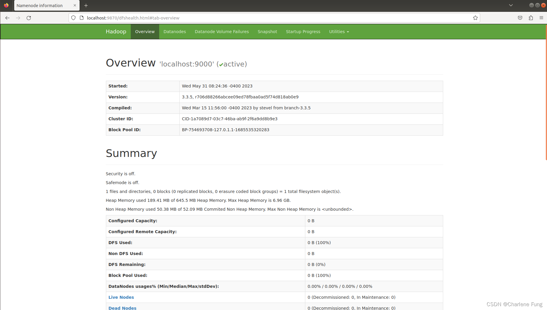Click the Hadoop brand link

pyautogui.click(x=116, y=32)
